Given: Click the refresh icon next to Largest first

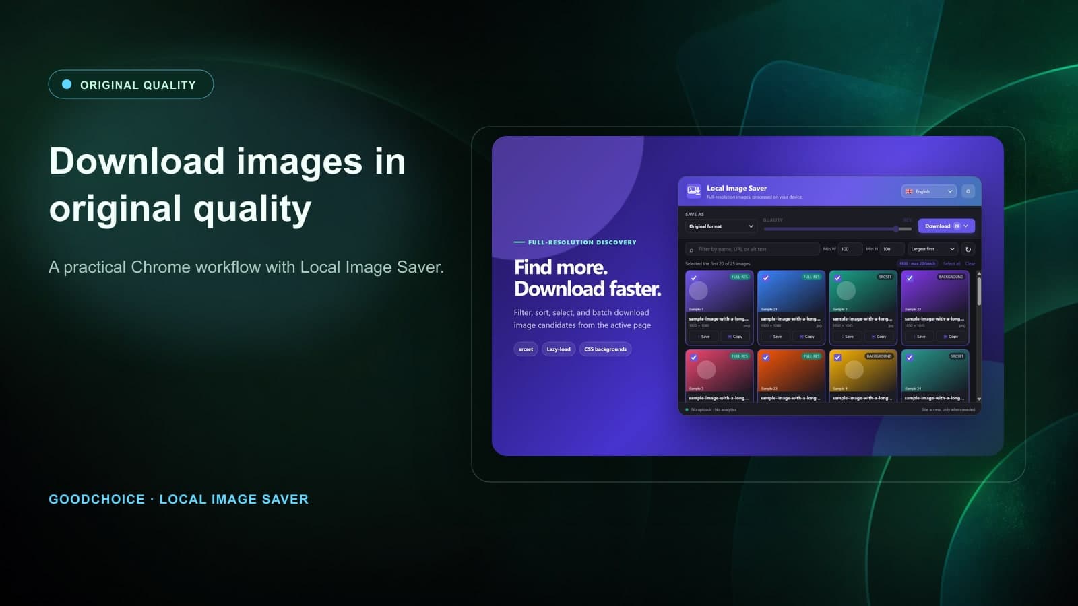Looking at the screenshot, I should tap(968, 249).
